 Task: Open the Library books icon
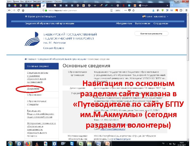158,11
